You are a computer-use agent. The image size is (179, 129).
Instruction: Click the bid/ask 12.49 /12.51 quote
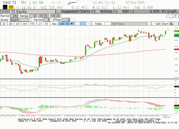[104, 3]
